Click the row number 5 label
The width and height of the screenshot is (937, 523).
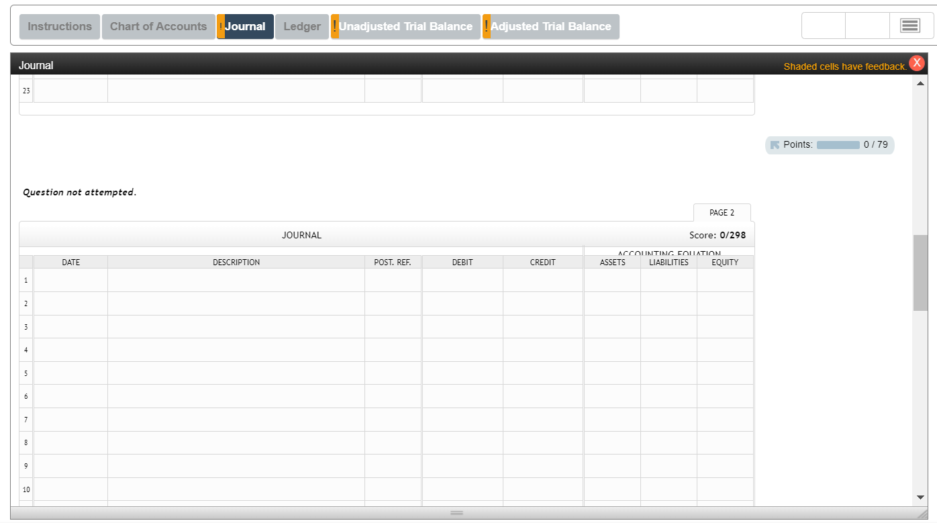coord(26,373)
